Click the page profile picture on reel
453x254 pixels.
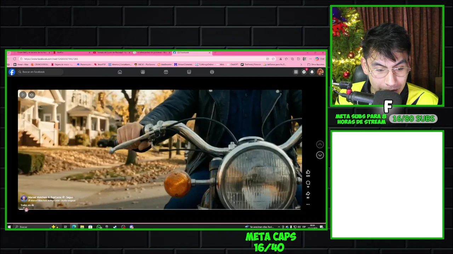[x=24, y=199]
